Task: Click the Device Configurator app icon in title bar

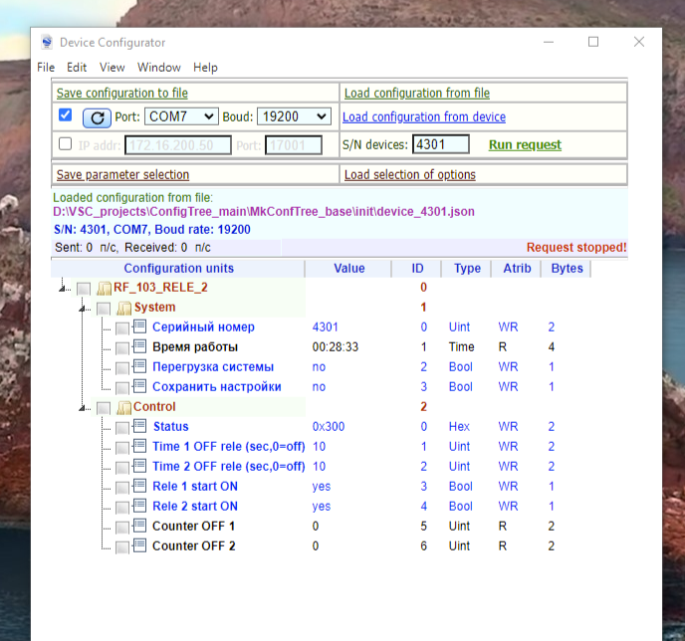Action: click(47, 42)
